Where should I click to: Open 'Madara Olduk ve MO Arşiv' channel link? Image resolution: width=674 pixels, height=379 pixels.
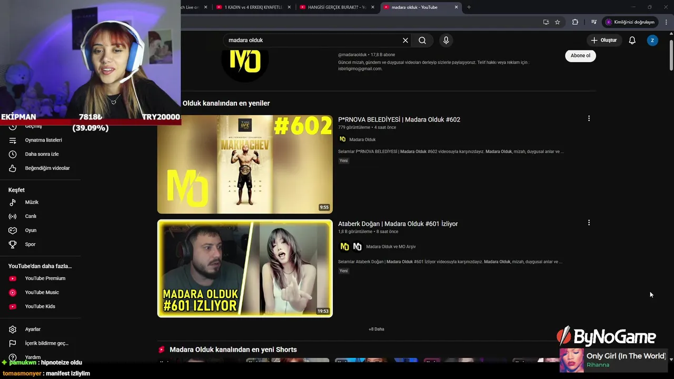[x=391, y=246]
